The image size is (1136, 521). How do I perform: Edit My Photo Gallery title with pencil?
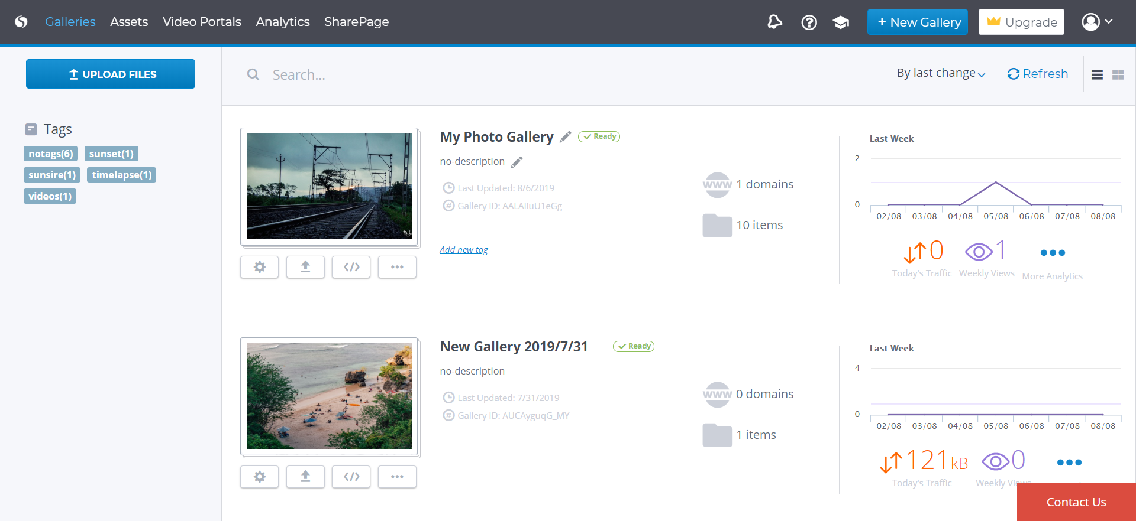[x=566, y=137]
